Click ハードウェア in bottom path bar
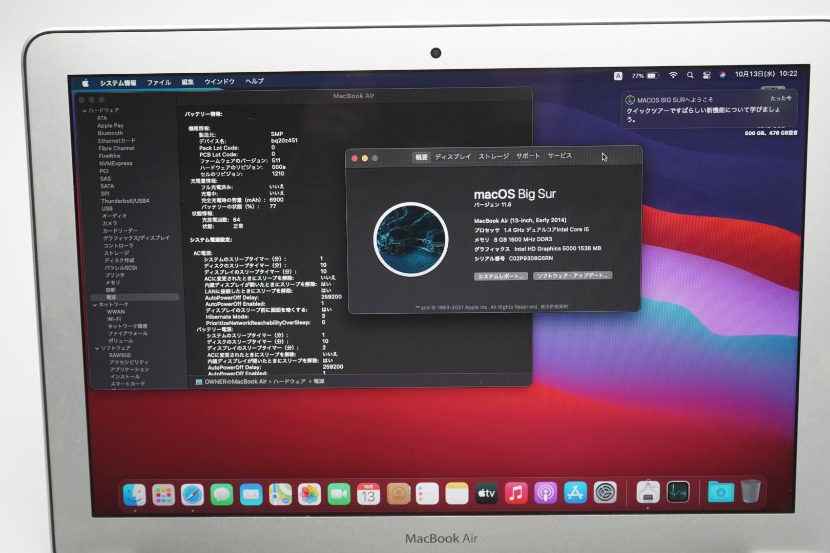830x553 pixels. point(289,381)
